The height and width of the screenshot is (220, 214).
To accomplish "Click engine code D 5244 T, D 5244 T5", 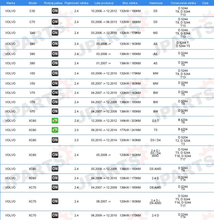I will pyautogui.click(x=183, y=44).
